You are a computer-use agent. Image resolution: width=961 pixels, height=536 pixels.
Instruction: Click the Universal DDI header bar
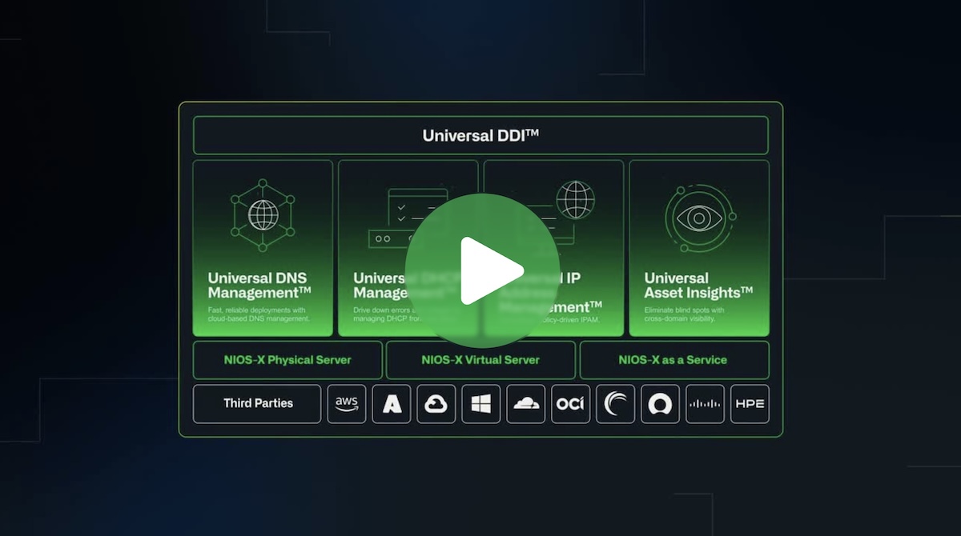click(x=480, y=135)
